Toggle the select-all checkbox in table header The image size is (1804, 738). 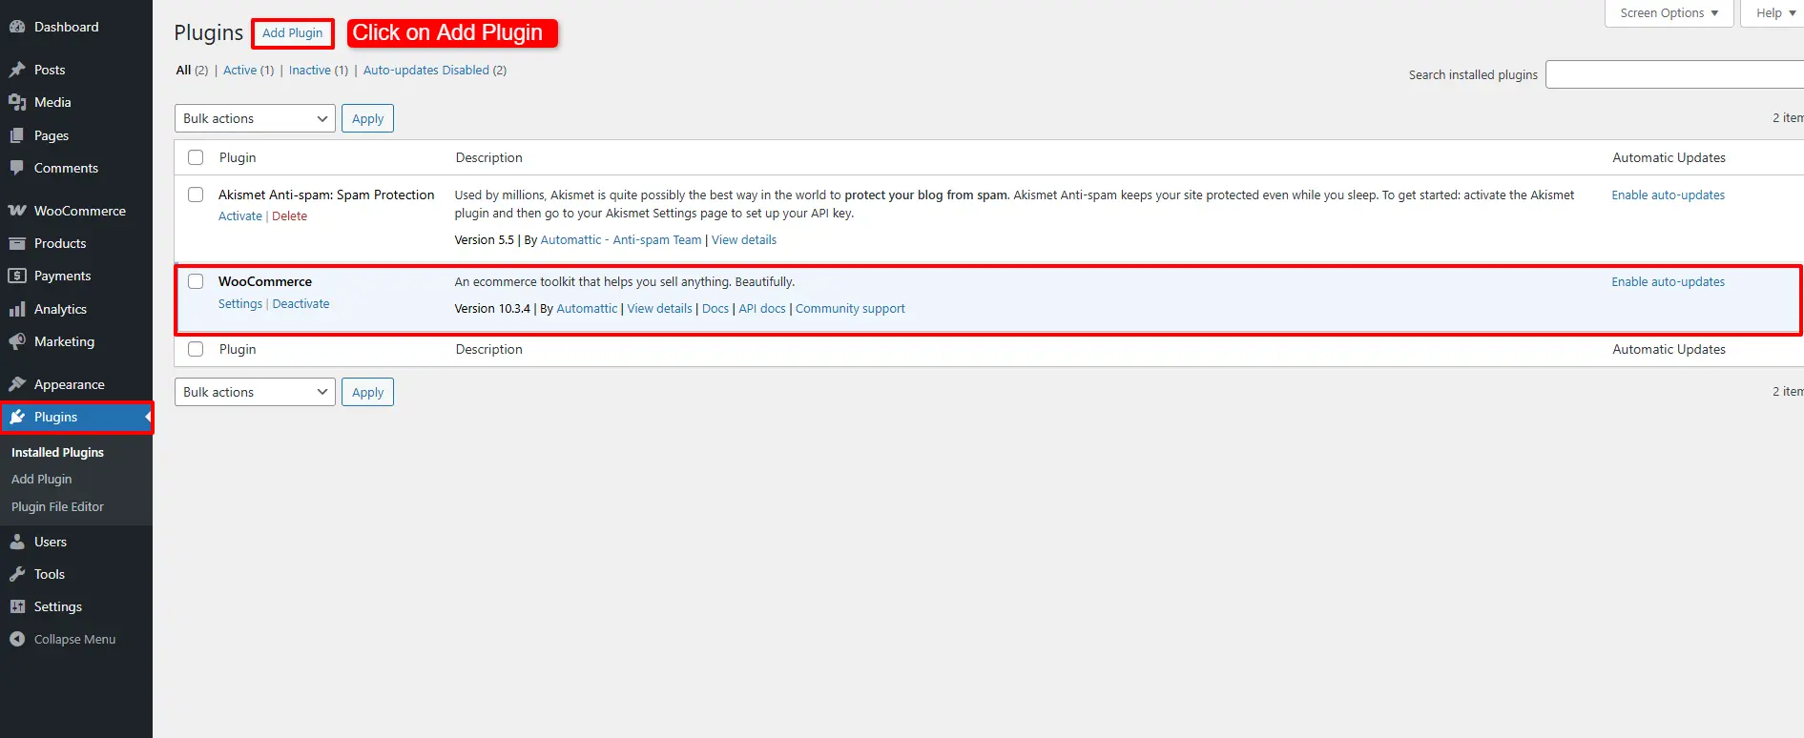click(196, 157)
